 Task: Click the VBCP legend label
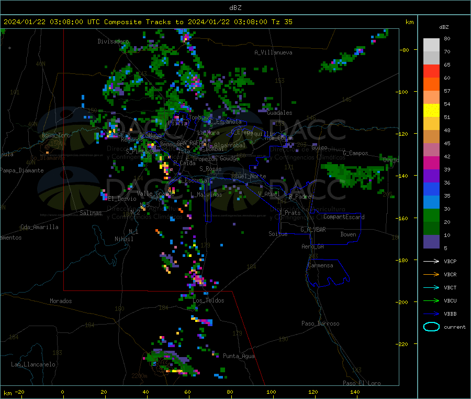coord(450,261)
